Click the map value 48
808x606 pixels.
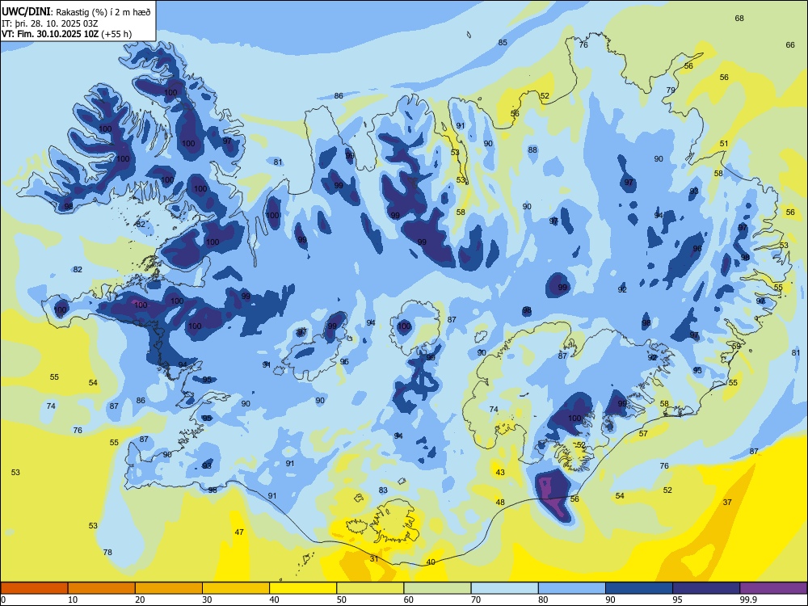point(500,503)
